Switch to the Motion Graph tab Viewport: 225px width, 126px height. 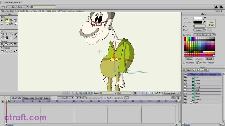(43, 98)
